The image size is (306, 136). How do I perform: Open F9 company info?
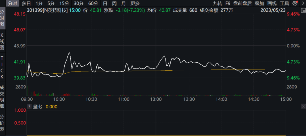[x=228, y=3]
